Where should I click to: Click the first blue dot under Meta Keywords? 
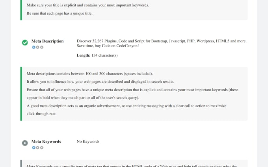pyautogui.click(x=34, y=148)
